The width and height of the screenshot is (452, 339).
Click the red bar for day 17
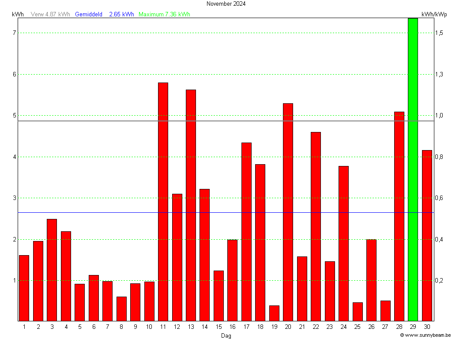pos(246,232)
